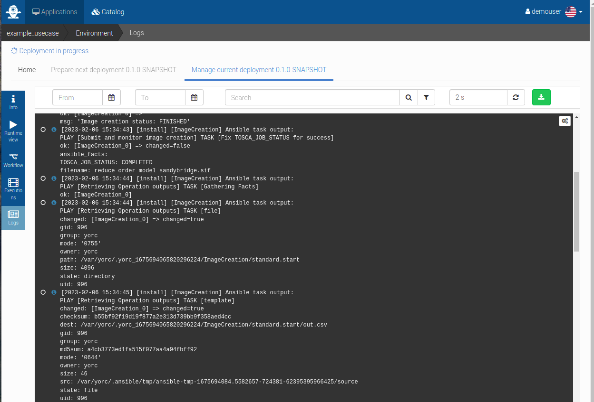
Task: Click the To date input field
Action: pos(160,97)
